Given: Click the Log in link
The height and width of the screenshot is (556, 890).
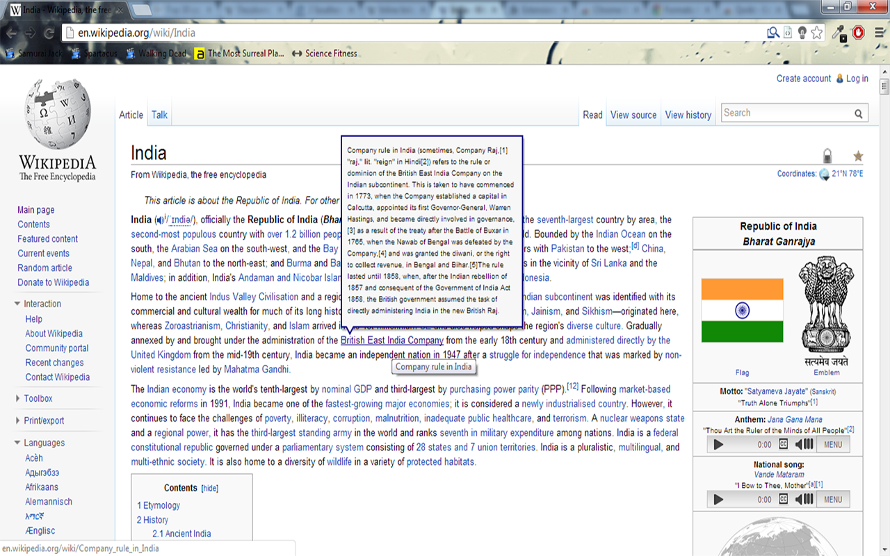Looking at the screenshot, I should 857,79.
